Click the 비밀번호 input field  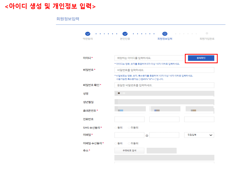coord(164,70)
